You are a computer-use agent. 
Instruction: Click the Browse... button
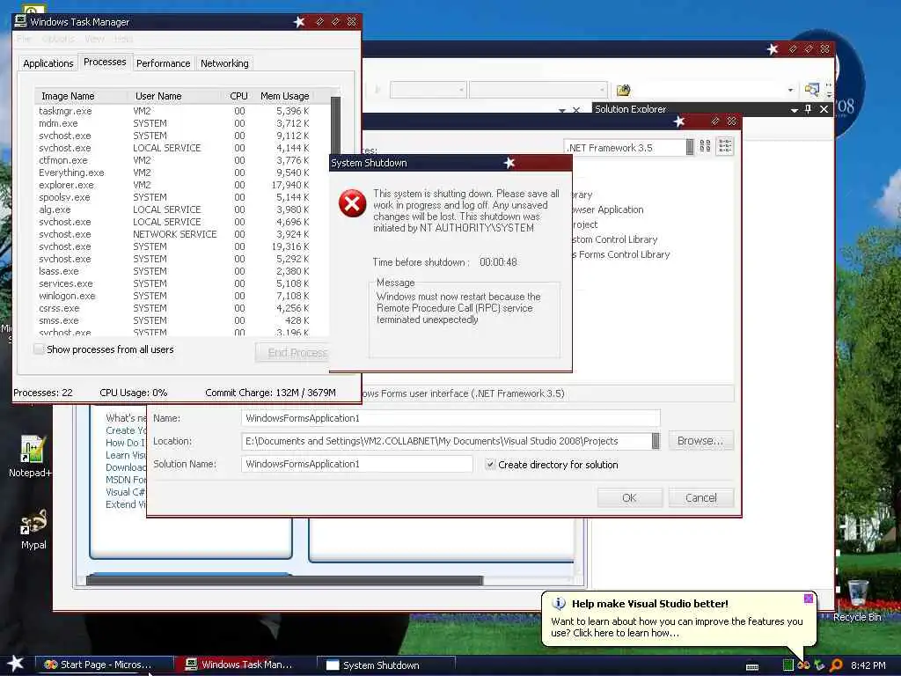pos(701,441)
